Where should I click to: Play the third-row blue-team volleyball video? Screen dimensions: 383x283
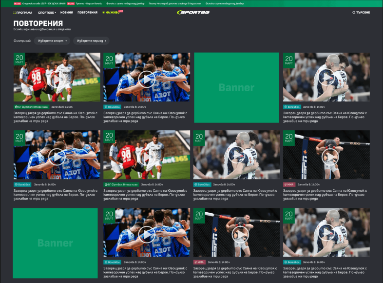147,234
